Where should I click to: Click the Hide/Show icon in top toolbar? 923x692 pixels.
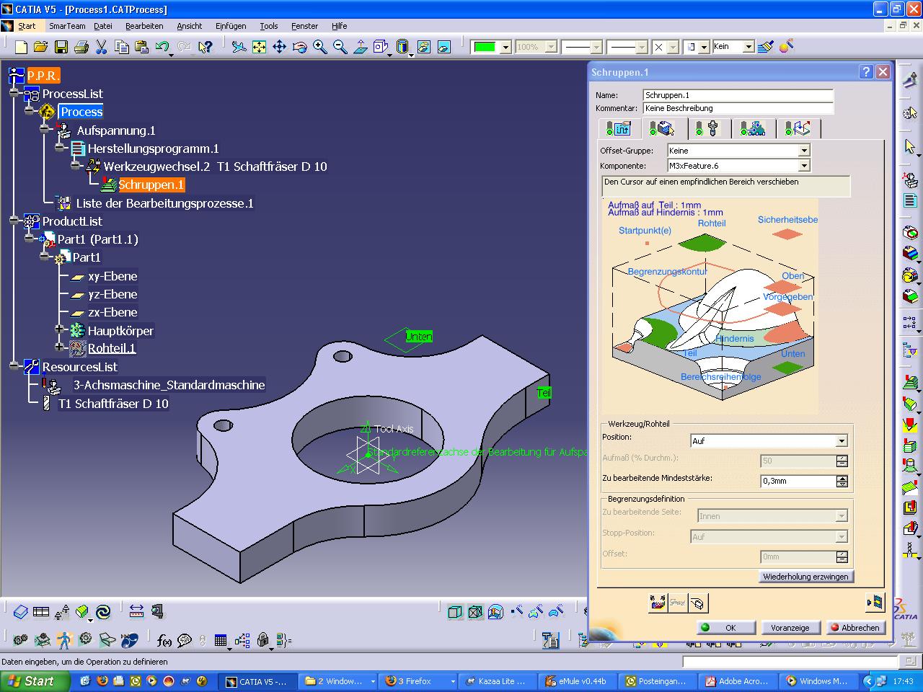click(424, 47)
